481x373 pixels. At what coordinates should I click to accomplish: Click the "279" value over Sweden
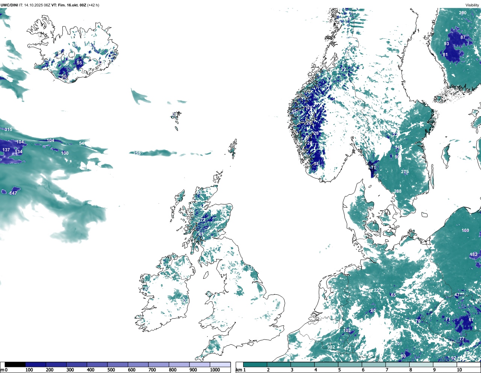coord(405,172)
